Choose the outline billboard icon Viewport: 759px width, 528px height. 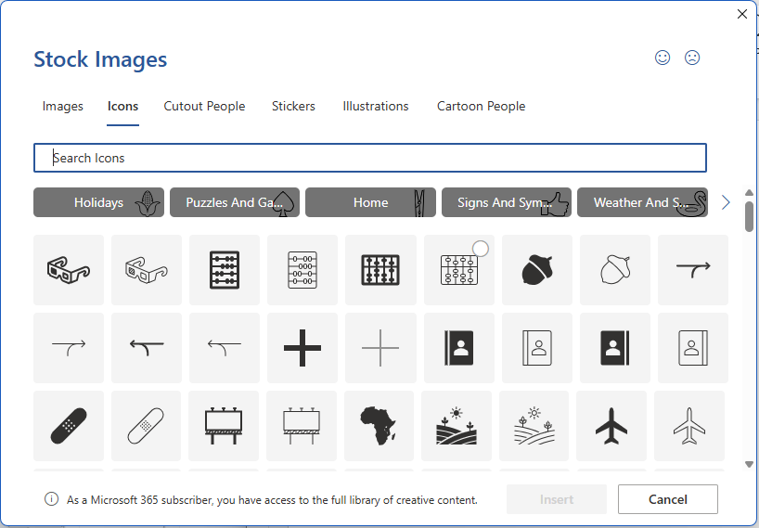pos(301,425)
